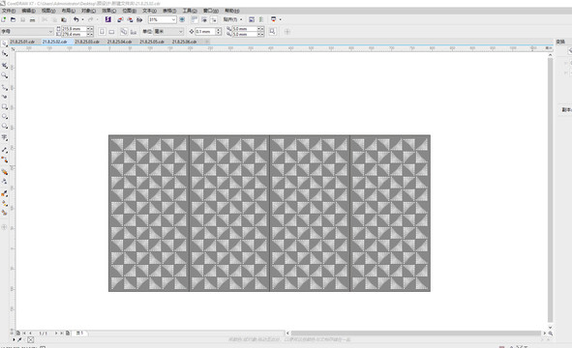Open the page size preset dropdown
Image resolution: width=572 pixels, height=348 pixels.
[50, 32]
